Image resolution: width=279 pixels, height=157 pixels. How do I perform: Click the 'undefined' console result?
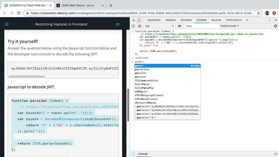click(x=141, y=58)
